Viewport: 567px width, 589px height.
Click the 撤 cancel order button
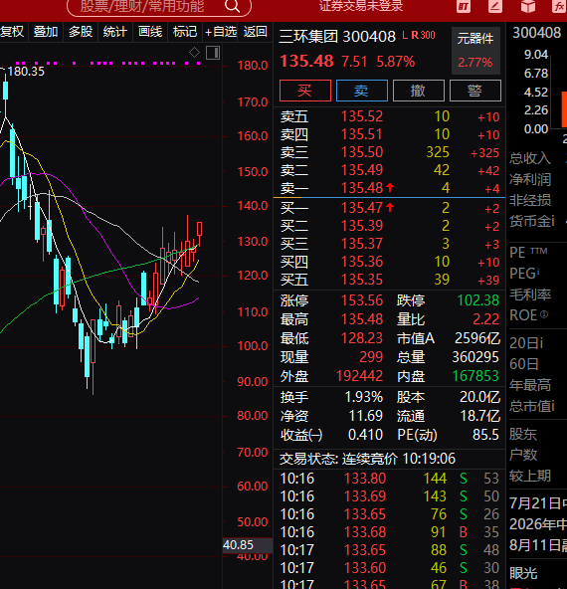(419, 91)
